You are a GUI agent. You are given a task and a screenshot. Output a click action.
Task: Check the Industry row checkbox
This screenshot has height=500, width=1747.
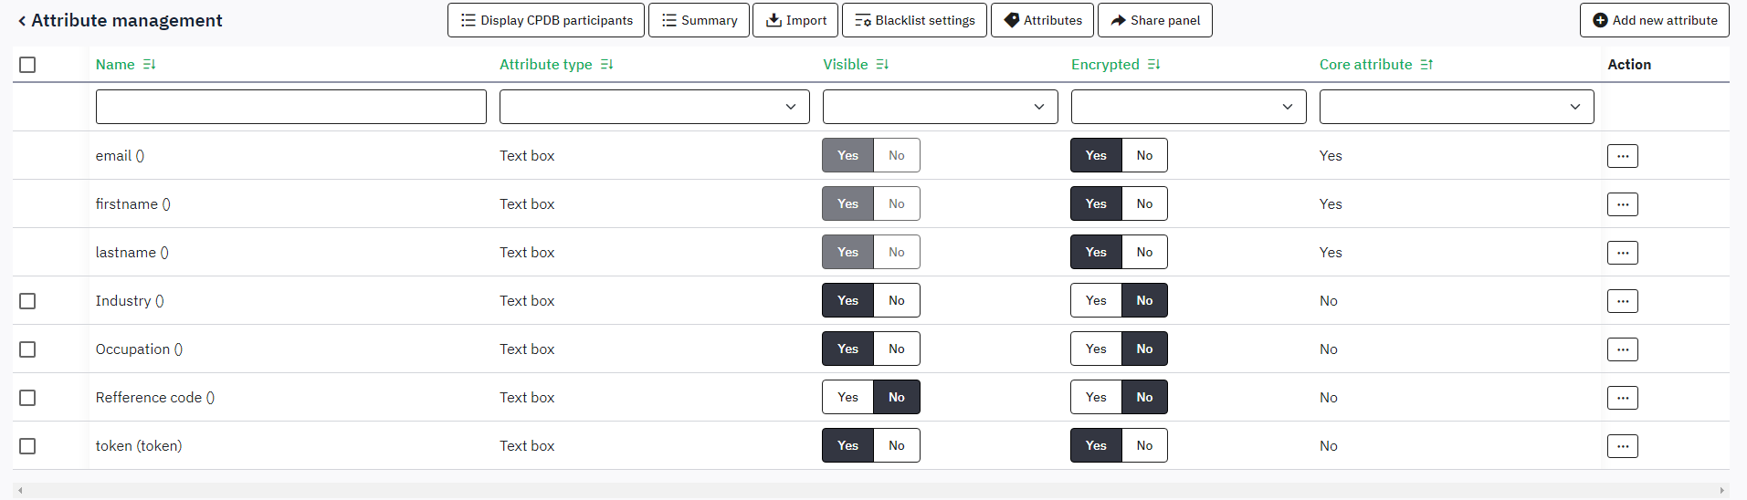[27, 301]
